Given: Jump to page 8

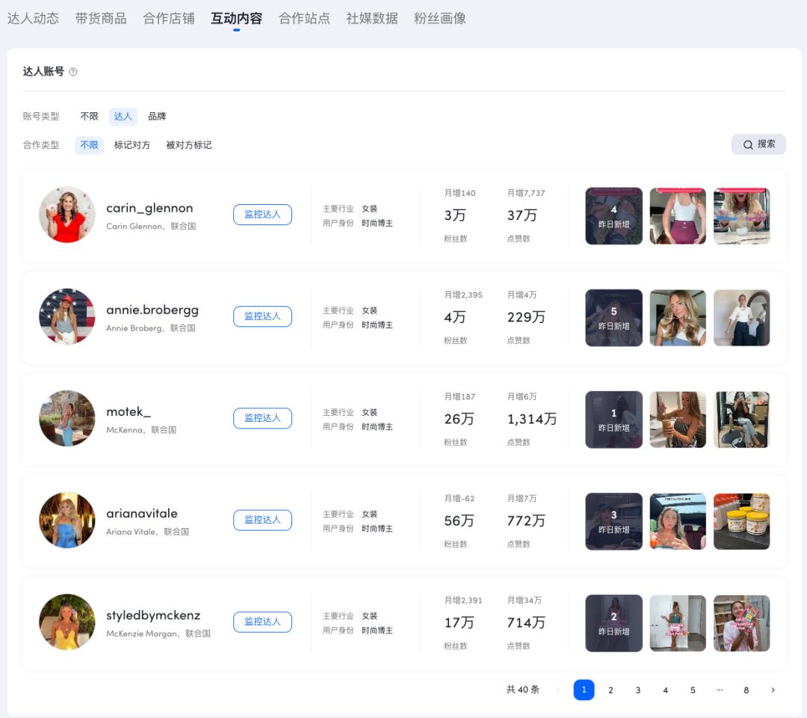Looking at the screenshot, I should pos(746,690).
